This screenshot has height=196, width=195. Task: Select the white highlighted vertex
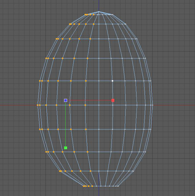click(112, 81)
